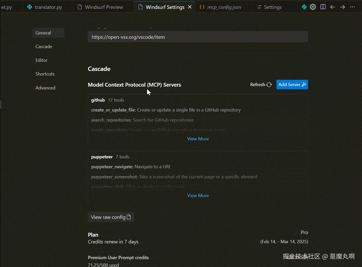The height and width of the screenshot is (267, 362).
Task: Click the puppeteer_navigate tool entry
Action: point(131,167)
